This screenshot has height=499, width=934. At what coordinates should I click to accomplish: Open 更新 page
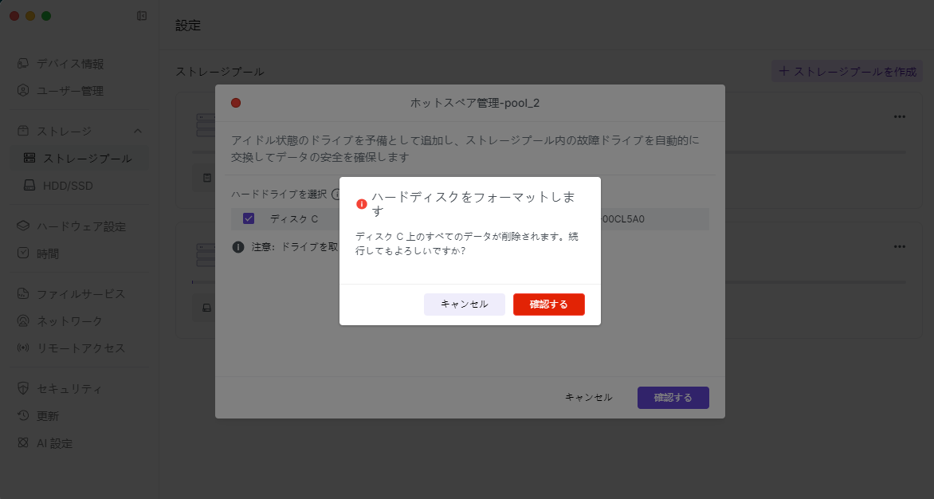48,416
